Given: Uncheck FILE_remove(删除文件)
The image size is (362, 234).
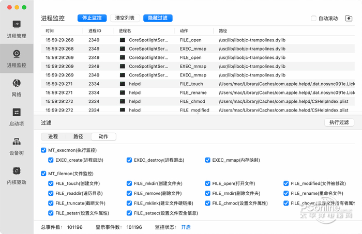Looking at the screenshot, I should point(129,193).
